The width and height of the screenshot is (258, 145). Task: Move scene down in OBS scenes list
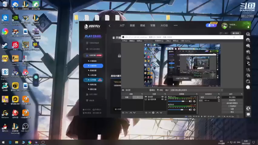(x=134, y=112)
